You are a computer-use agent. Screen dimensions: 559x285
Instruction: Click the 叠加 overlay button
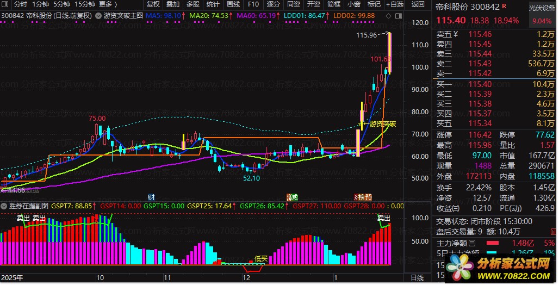click(x=173, y=4)
